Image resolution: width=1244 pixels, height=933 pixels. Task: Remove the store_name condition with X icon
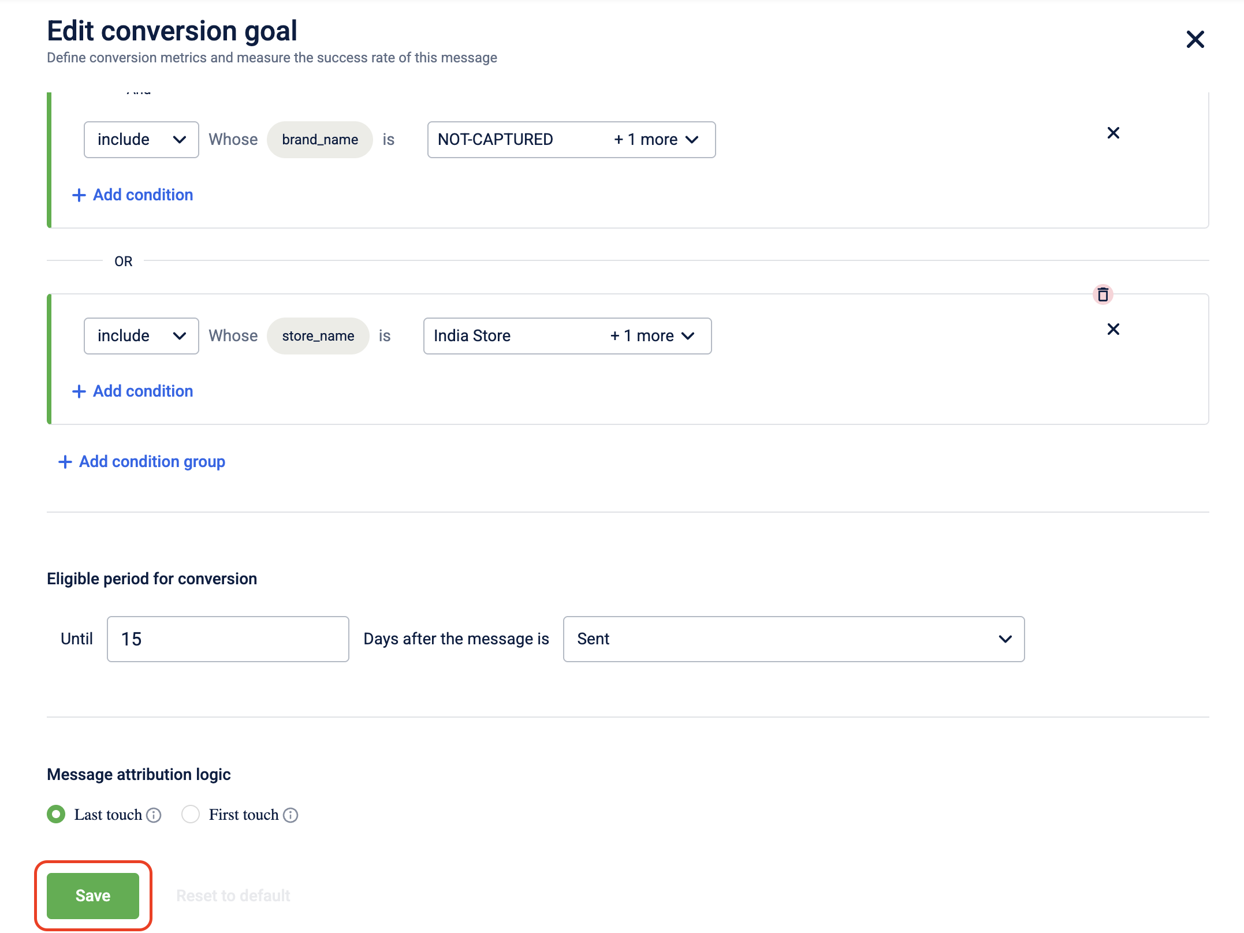pyautogui.click(x=1113, y=330)
